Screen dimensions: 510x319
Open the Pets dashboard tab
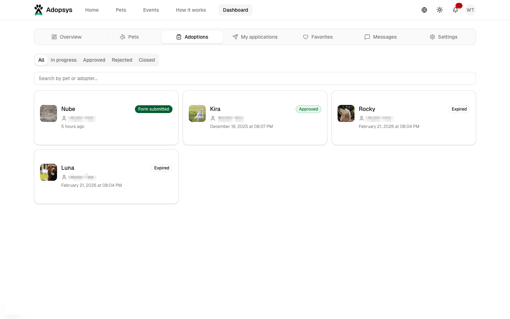(x=129, y=37)
